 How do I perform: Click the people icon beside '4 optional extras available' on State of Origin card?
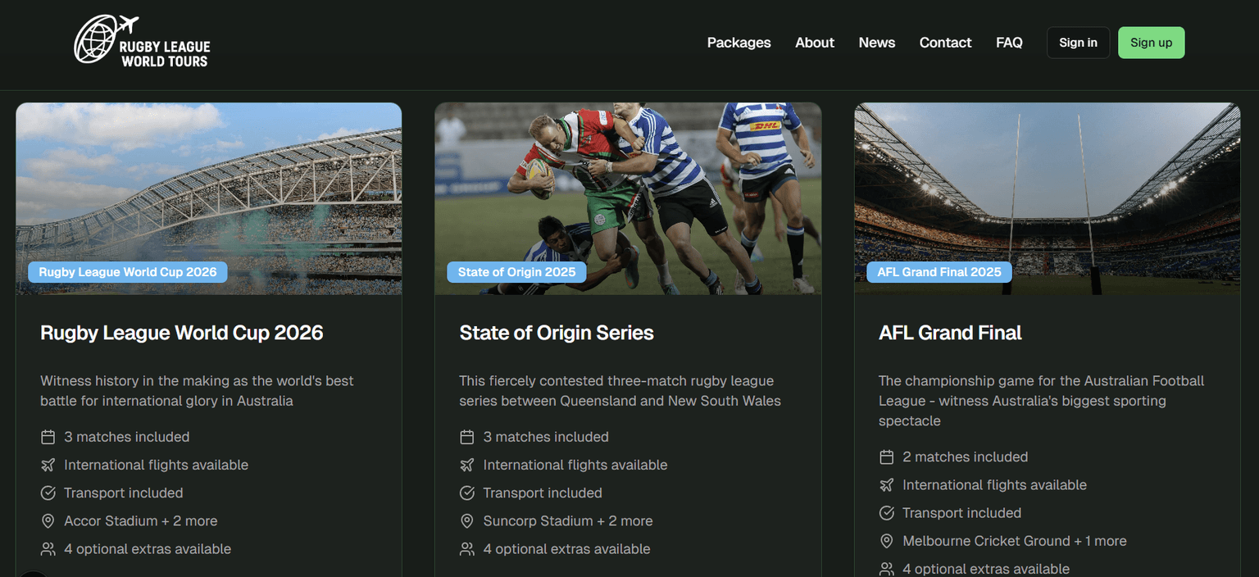tap(467, 549)
